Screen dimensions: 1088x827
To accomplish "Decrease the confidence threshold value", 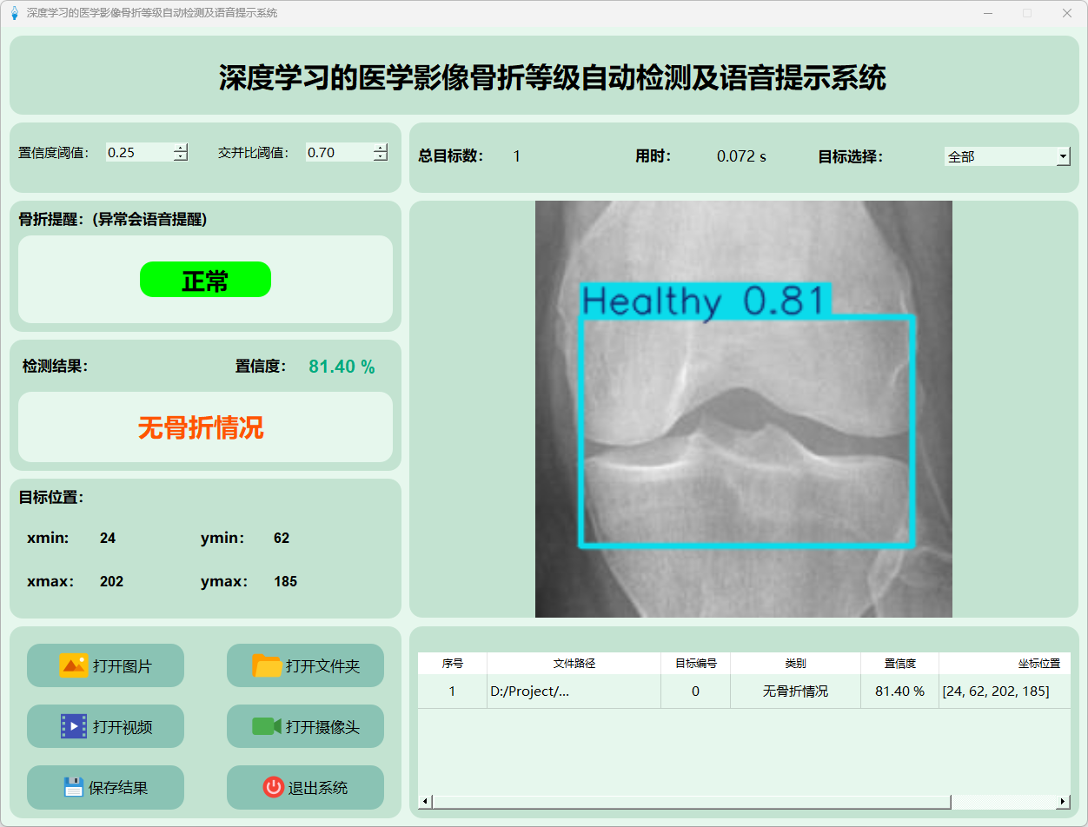I will tap(181, 157).
